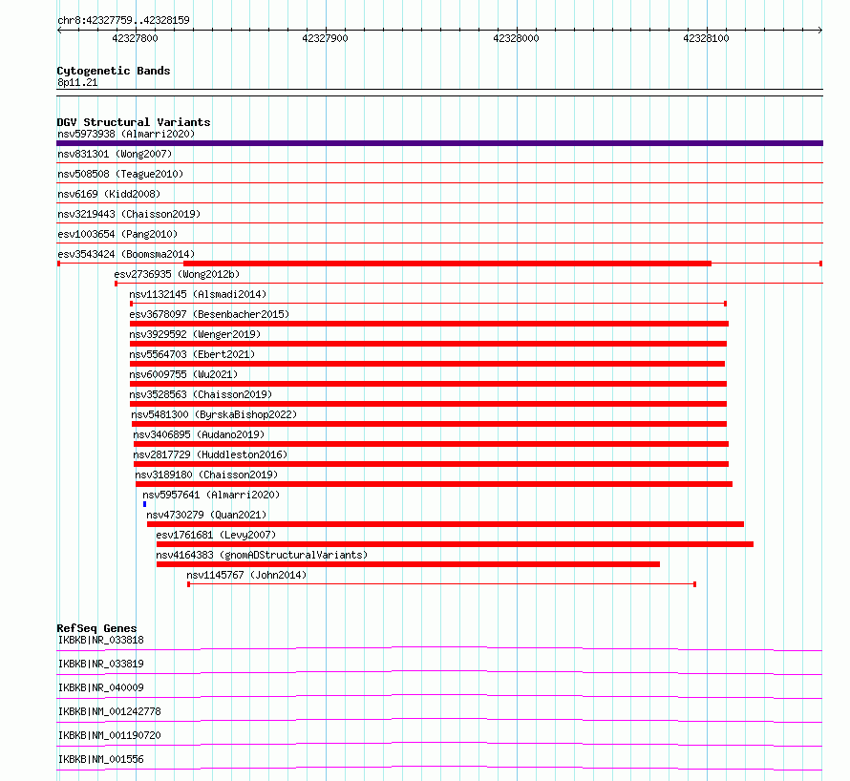Click the red bar under nsv3189180
This screenshot has width=850, height=781.
click(x=434, y=484)
